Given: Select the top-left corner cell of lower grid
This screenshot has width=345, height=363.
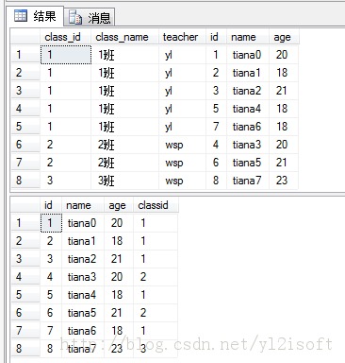Looking at the screenshot, I should coord(25,205).
